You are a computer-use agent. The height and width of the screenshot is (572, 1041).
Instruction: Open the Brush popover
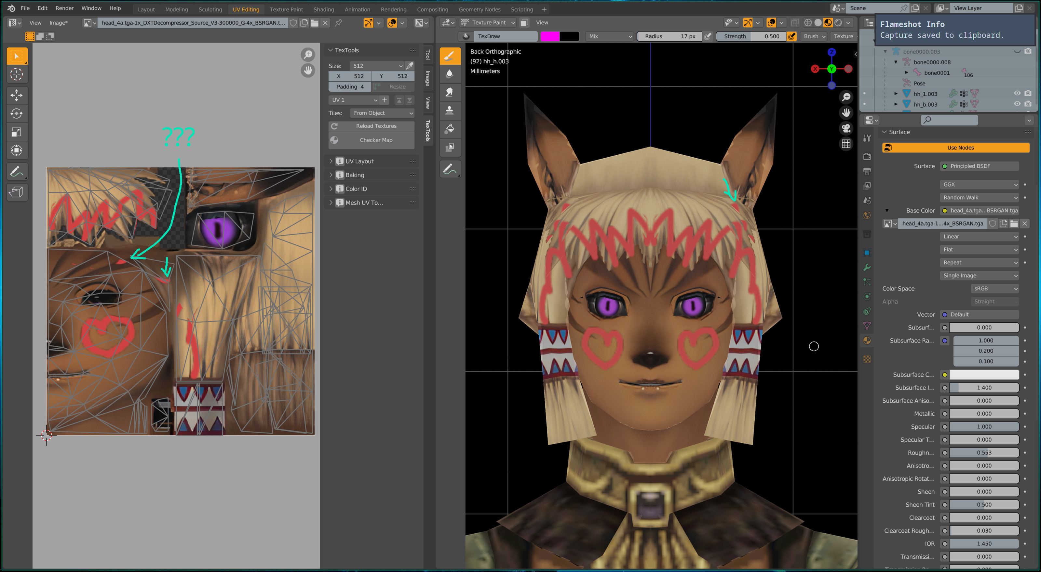[x=814, y=36]
